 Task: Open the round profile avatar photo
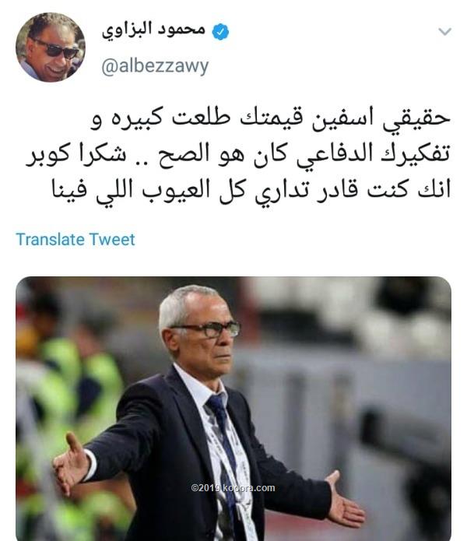pos(51,47)
